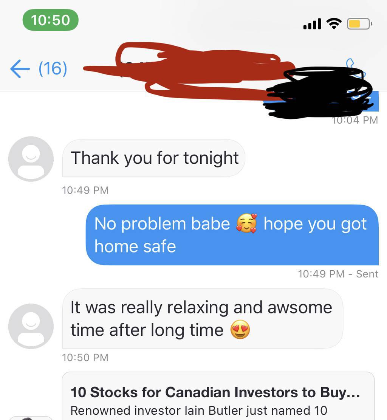Open the unread count (16) label
The height and width of the screenshot is (420, 387).
pos(53,68)
